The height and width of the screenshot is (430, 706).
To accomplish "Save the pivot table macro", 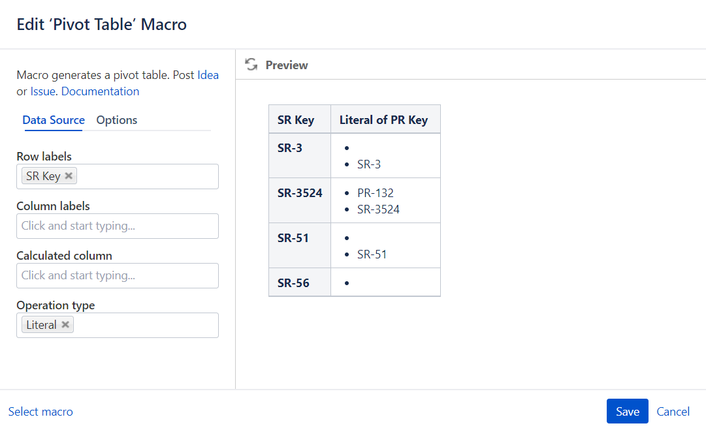I will click(x=627, y=411).
